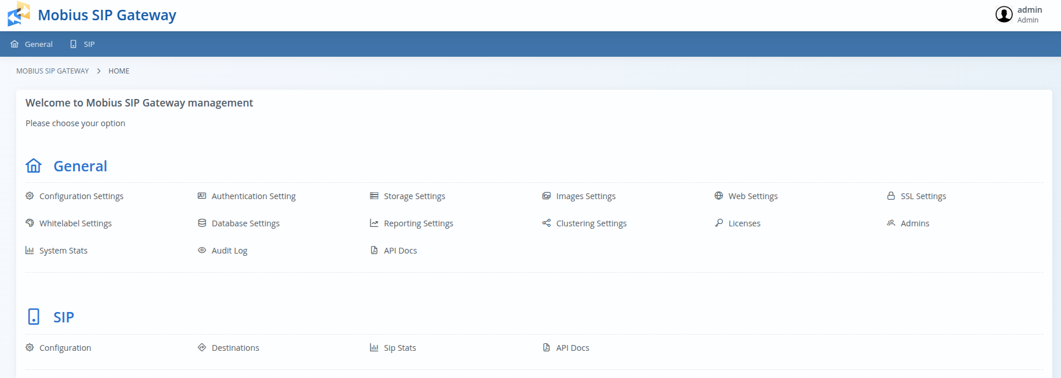Open the Web Settings link
This screenshot has height=378, width=1061.
click(753, 196)
